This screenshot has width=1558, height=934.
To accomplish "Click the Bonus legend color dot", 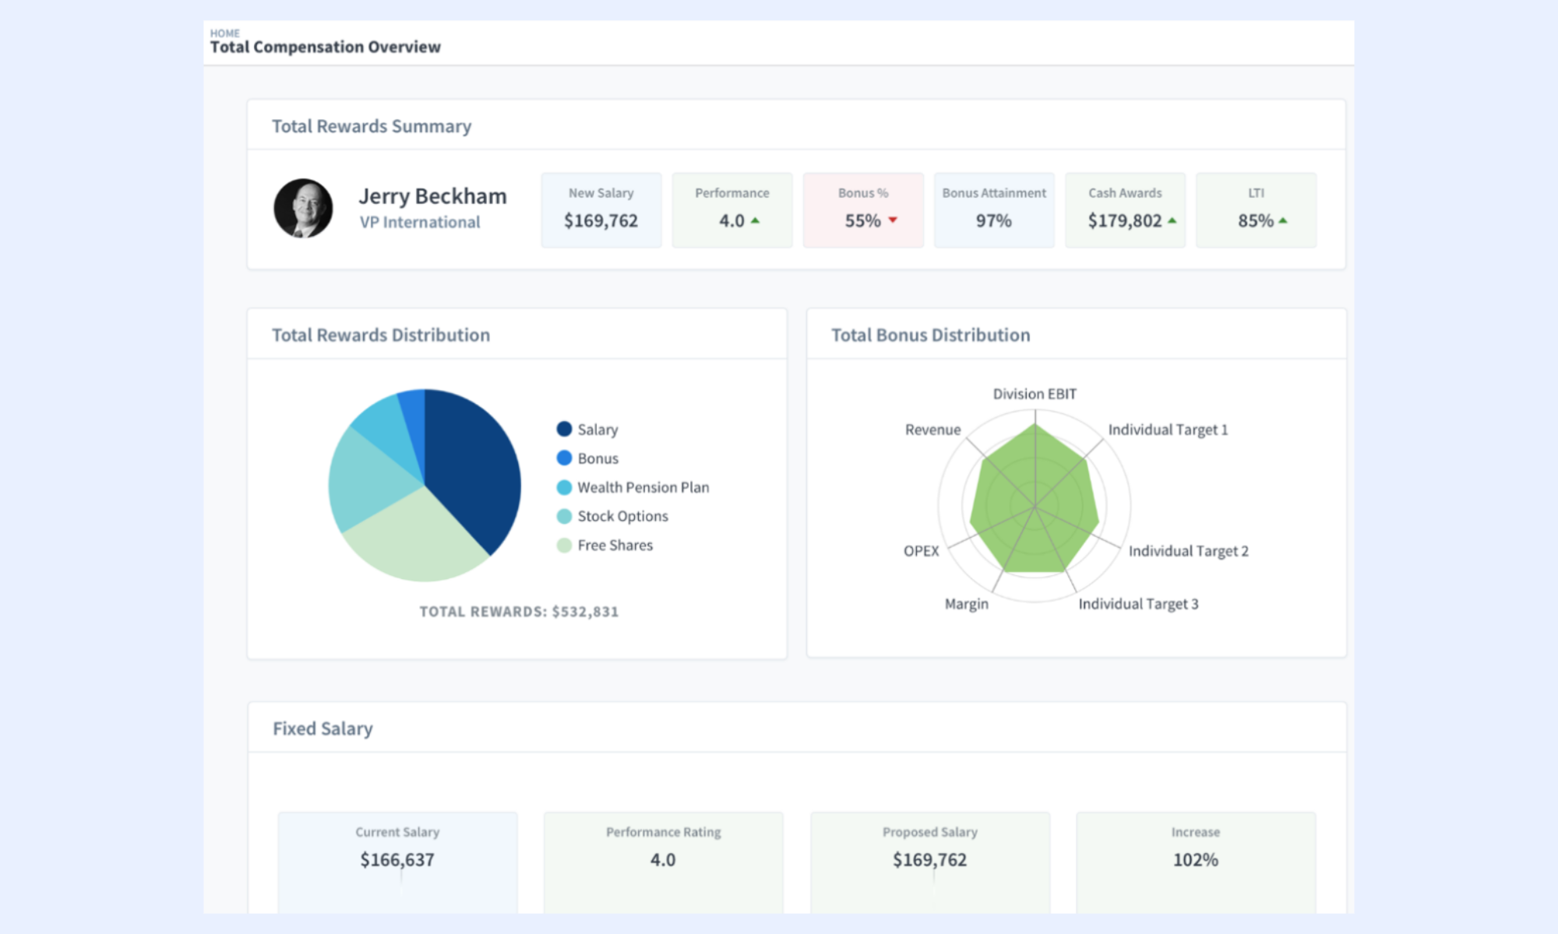I will point(564,458).
